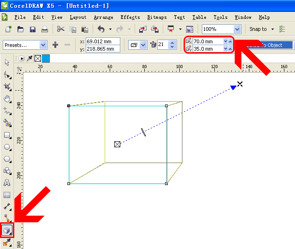Viewport: 295px width, 249px height.
Task: Select the Shape tool
Action: [x=7, y=75]
